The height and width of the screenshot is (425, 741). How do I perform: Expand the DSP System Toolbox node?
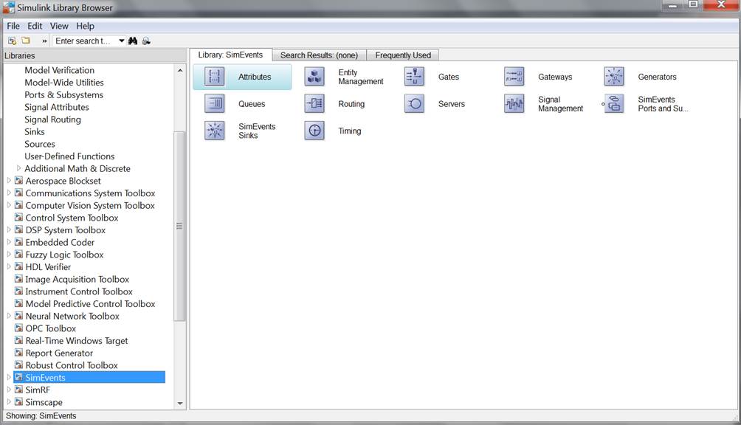(9, 229)
